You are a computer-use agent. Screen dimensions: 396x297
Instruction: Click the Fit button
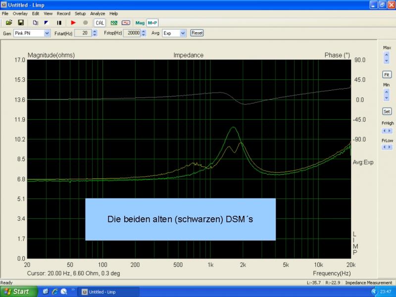[x=387, y=74]
